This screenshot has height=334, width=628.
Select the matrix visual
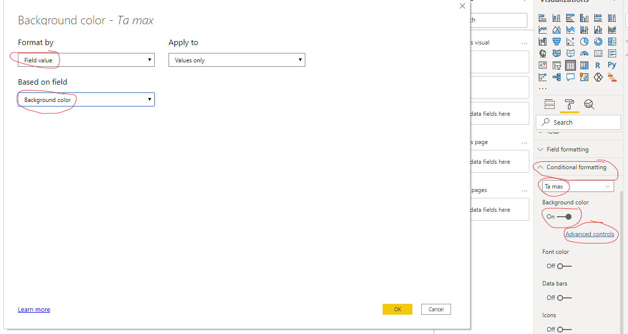[584, 65]
